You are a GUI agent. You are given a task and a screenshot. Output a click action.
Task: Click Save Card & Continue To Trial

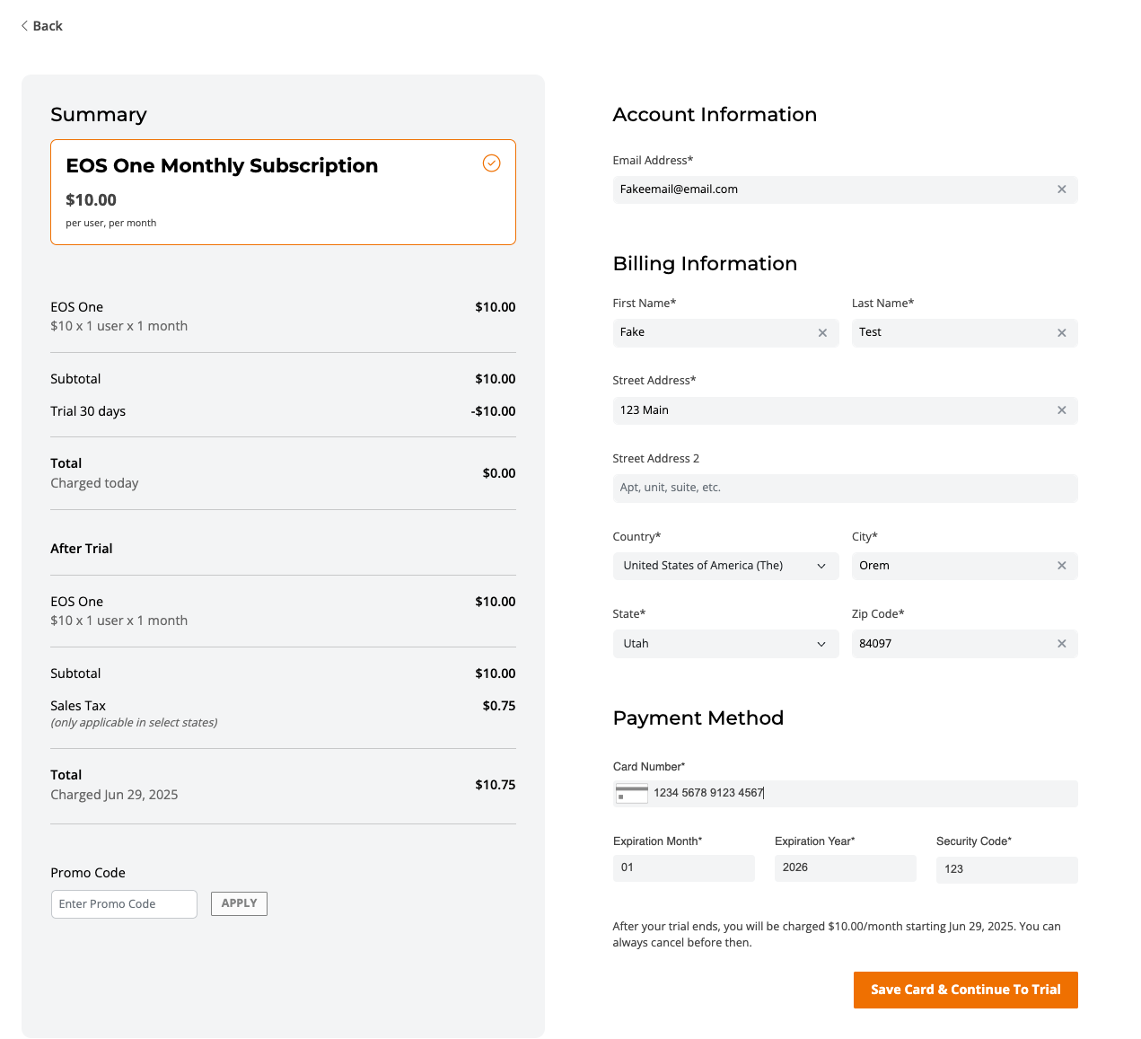(x=965, y=990)
